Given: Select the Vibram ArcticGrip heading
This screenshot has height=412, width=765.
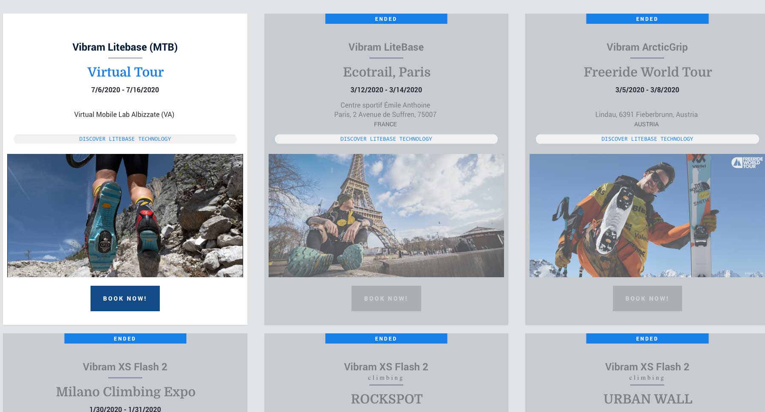Looking at the screenshot, I should 647,47.
